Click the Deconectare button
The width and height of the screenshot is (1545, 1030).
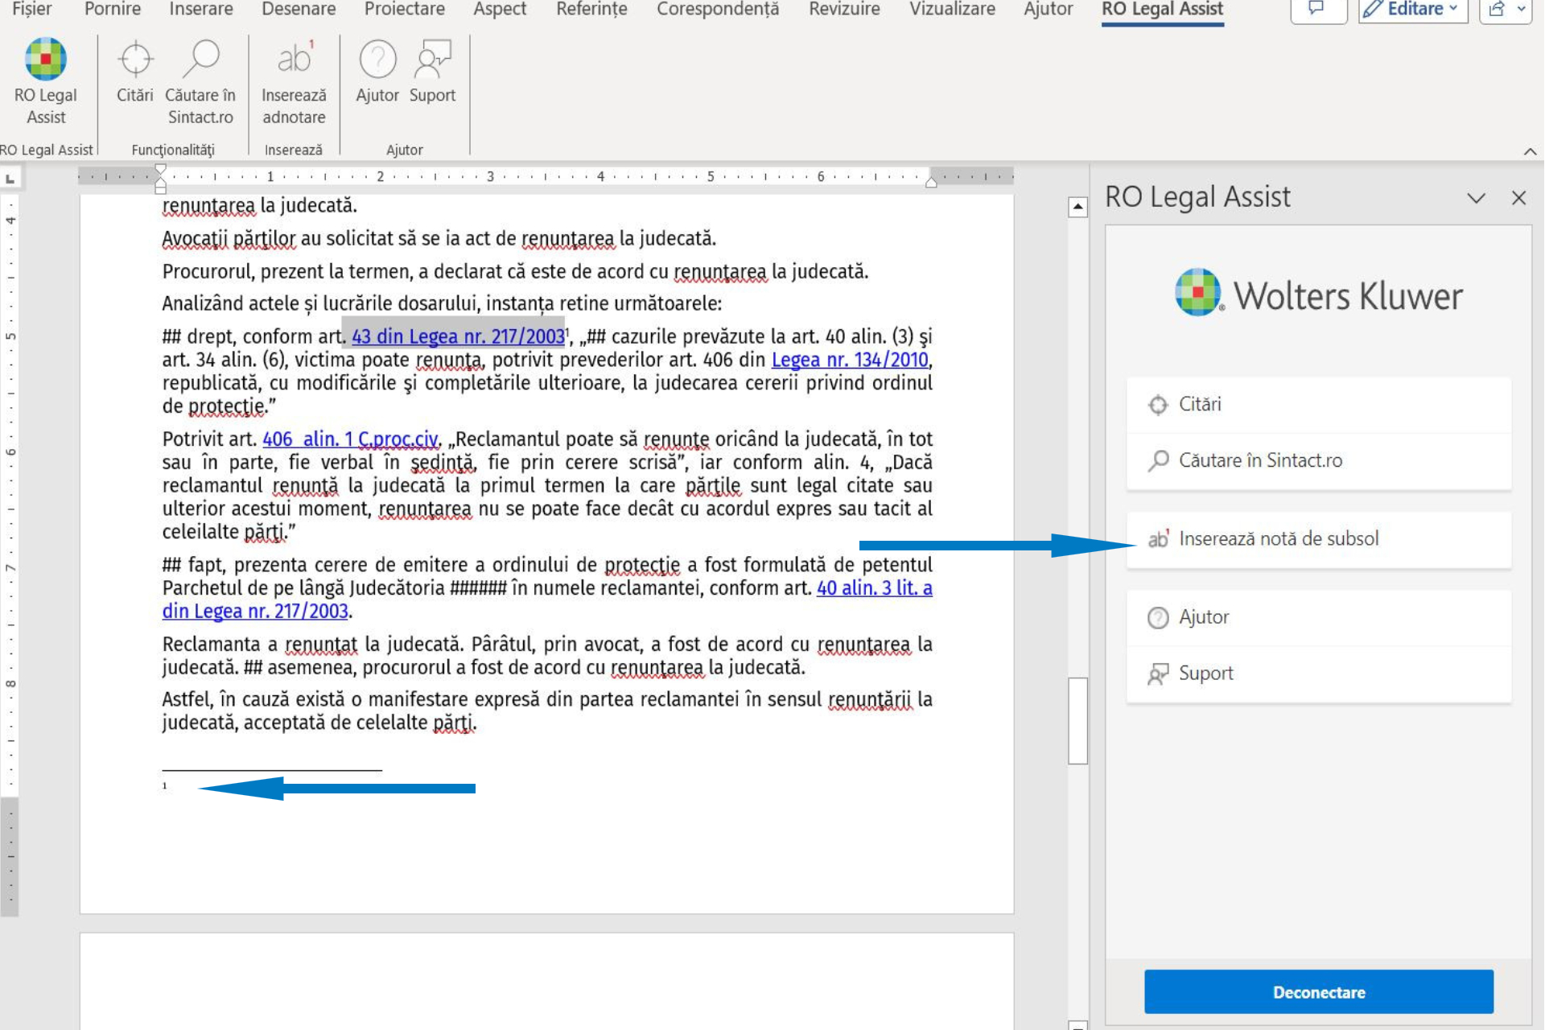1318,992
